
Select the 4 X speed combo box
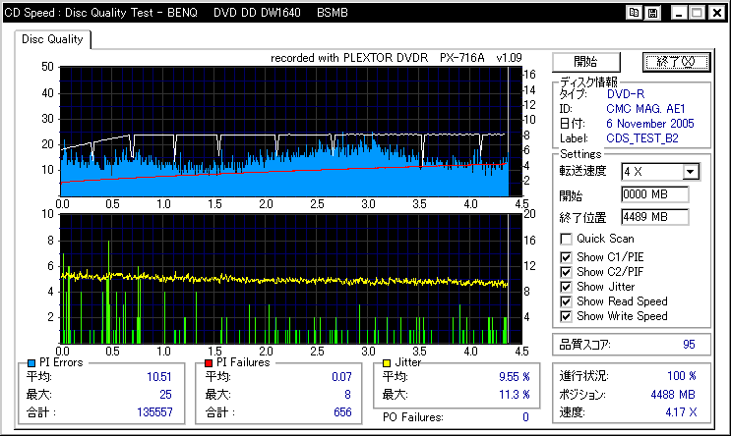660,172
